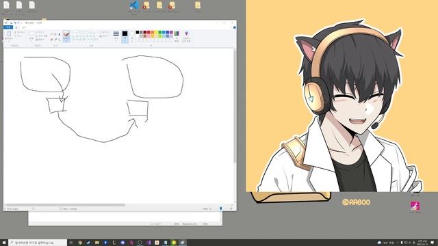Click the Paint icon in the taskbar
Viewport: 438px width, 246px height.
click(183, 243)
